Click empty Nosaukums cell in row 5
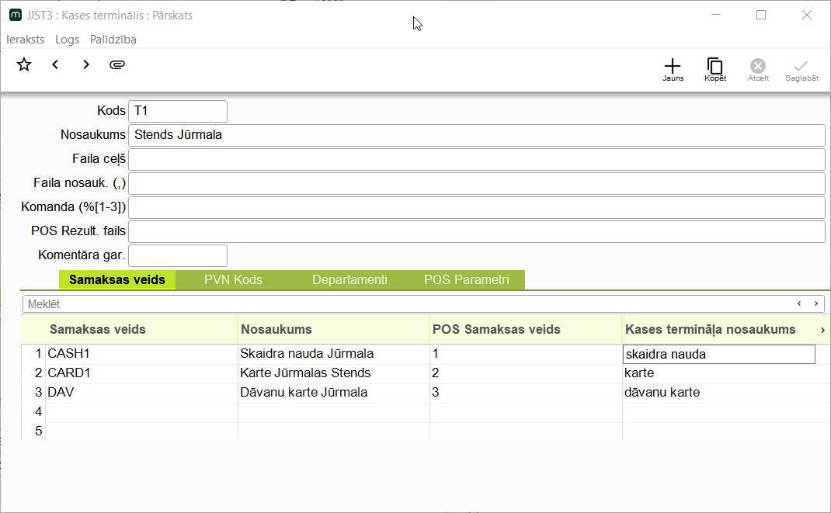The width and height of the screenshot is (831, 513). click(x=334, y=432)
